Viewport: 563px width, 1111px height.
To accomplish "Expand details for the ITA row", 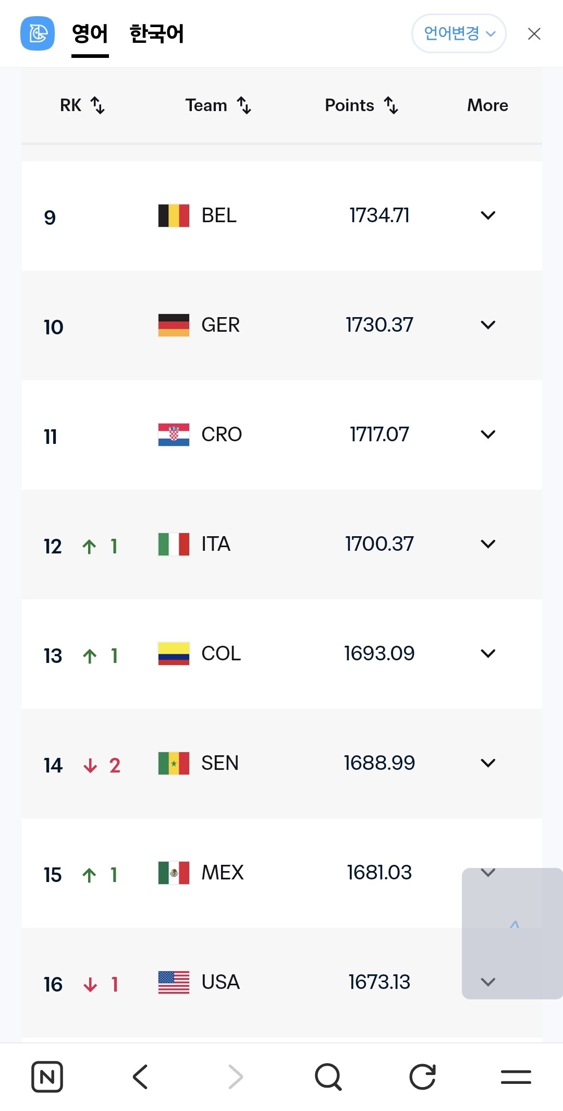I will (x=488, y=544).
